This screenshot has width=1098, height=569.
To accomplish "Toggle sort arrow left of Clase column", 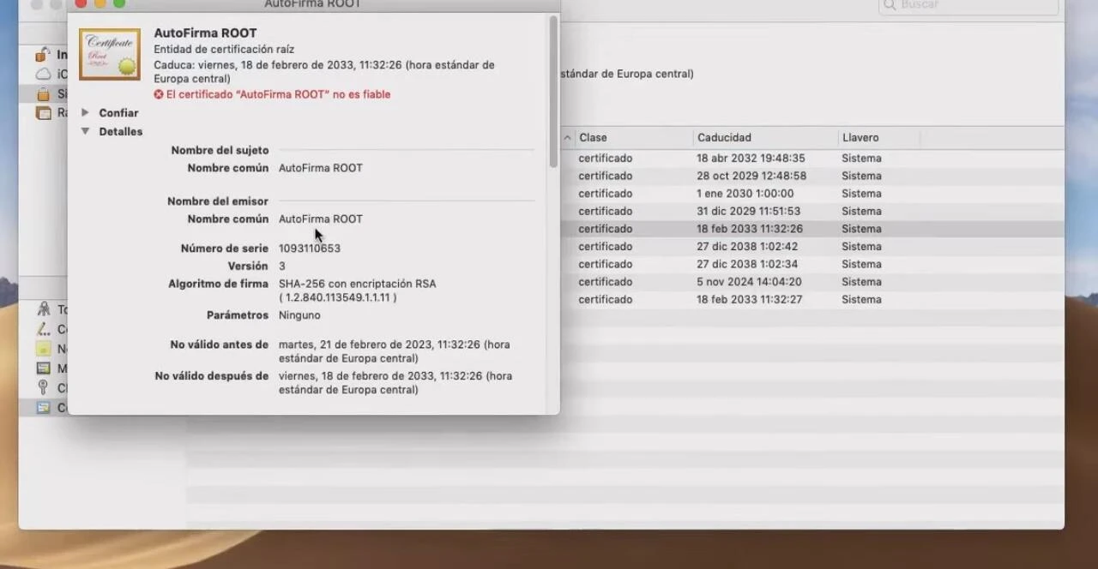I will coord(567,138).
